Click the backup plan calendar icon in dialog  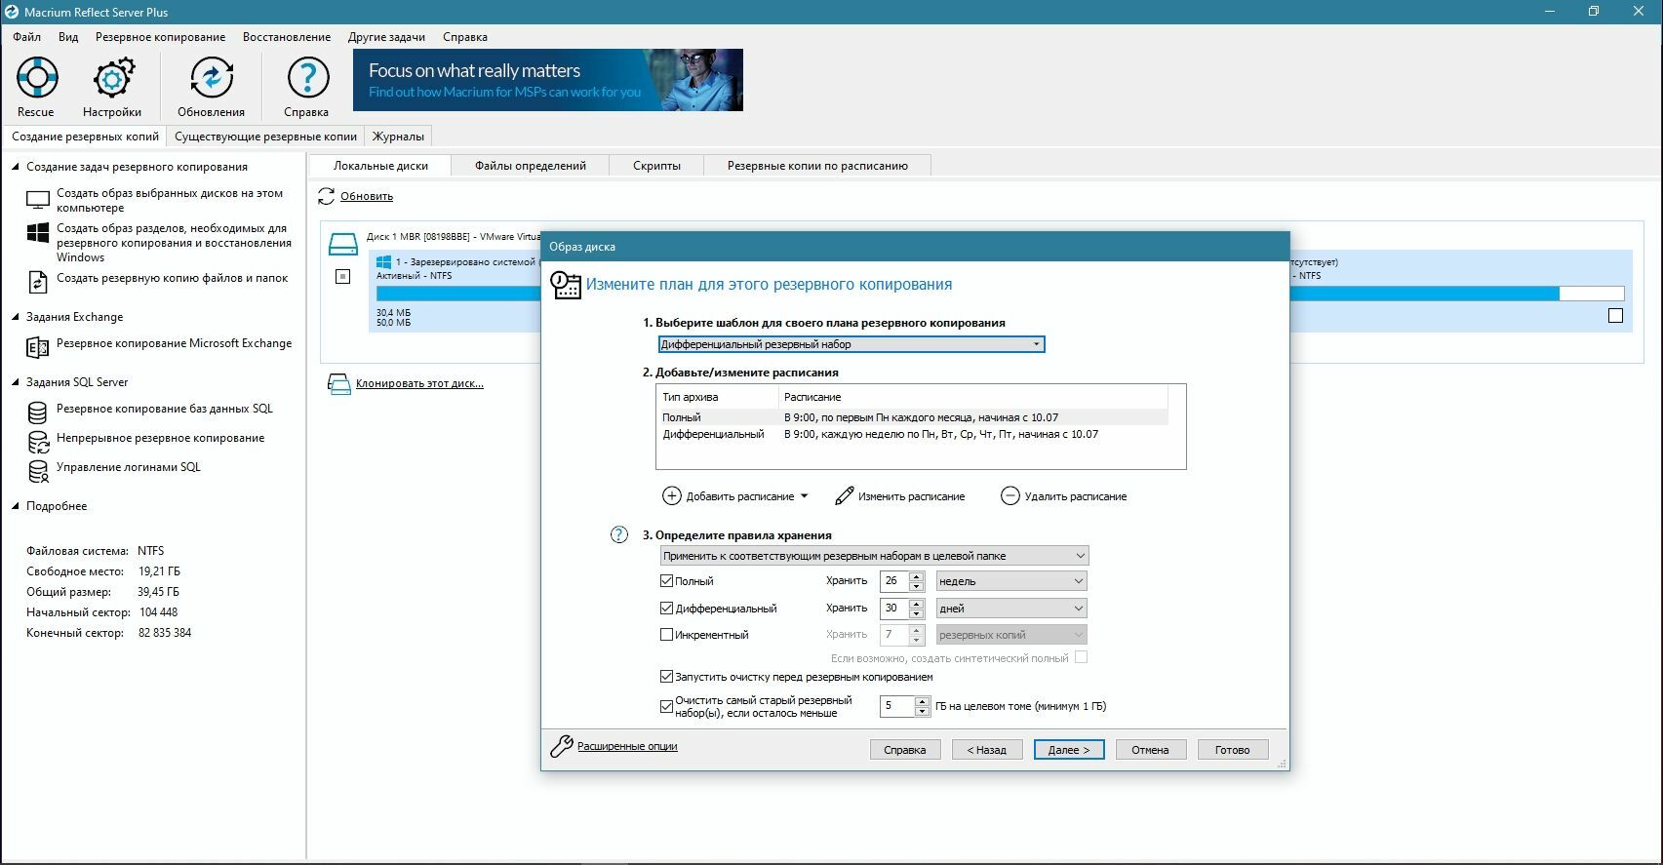click(566, 285)
